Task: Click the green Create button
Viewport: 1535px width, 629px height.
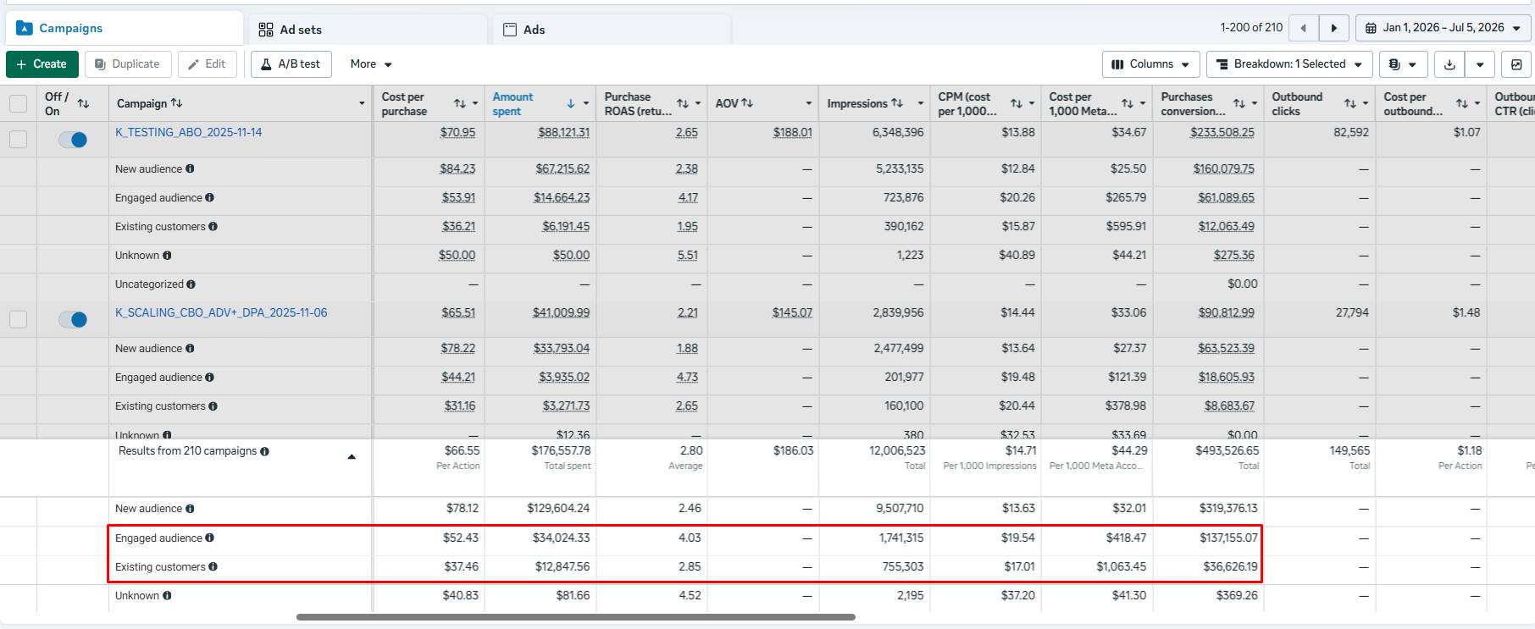Action: pyautogui.click(x=42, y=64)
